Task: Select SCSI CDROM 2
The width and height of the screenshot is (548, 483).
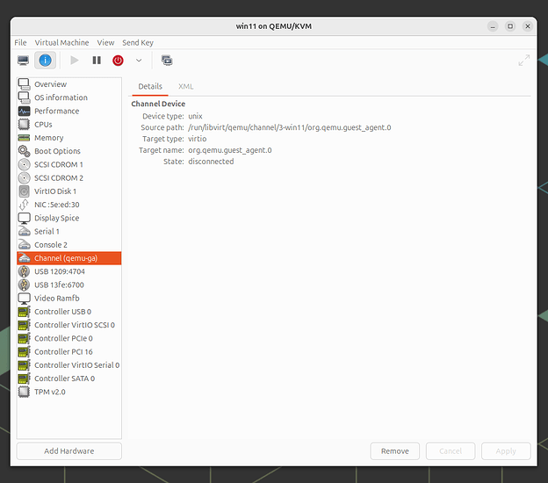Action: [x=69, y=178]
